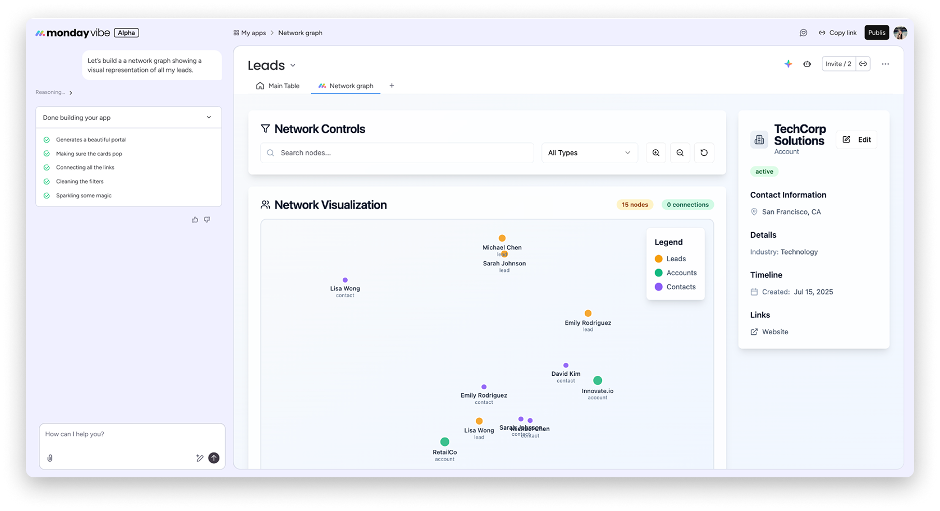This screenshot has height=511, width=940.
Task: Focus the How can I help you input
Action: [132, 434]
